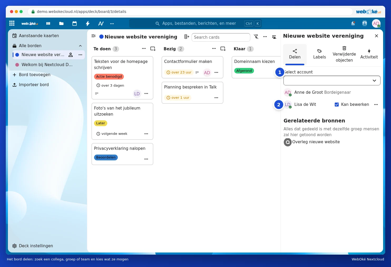Viewport: 391px width, 267px height.
Task: Click Importeer bord
Action: [47, 85]
